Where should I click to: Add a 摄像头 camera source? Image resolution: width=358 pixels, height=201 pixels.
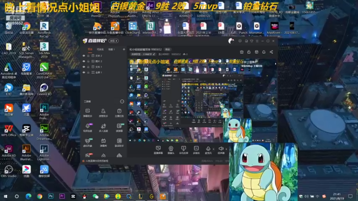pos(171,150)
